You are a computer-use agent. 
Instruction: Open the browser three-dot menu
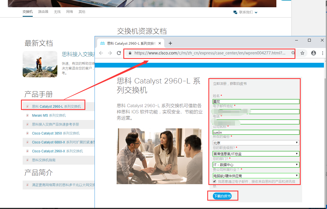(323, 53)
